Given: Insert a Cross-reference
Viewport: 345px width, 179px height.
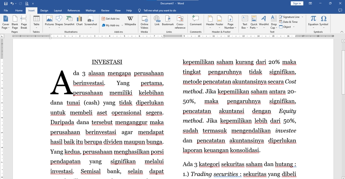Looking at the screenshot, I should click(x=180, y=22).
